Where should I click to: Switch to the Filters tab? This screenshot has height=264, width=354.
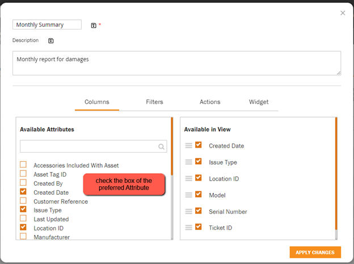click(x=154, y=102)
